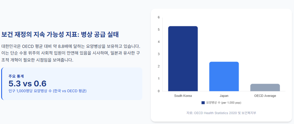The image size is (294, 124).
Task: Click y-axis tick label 3
Action: pyautogui.click(x=159, y=54)
